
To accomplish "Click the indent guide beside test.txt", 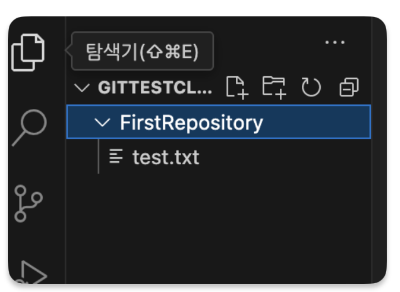I will 99,157.
